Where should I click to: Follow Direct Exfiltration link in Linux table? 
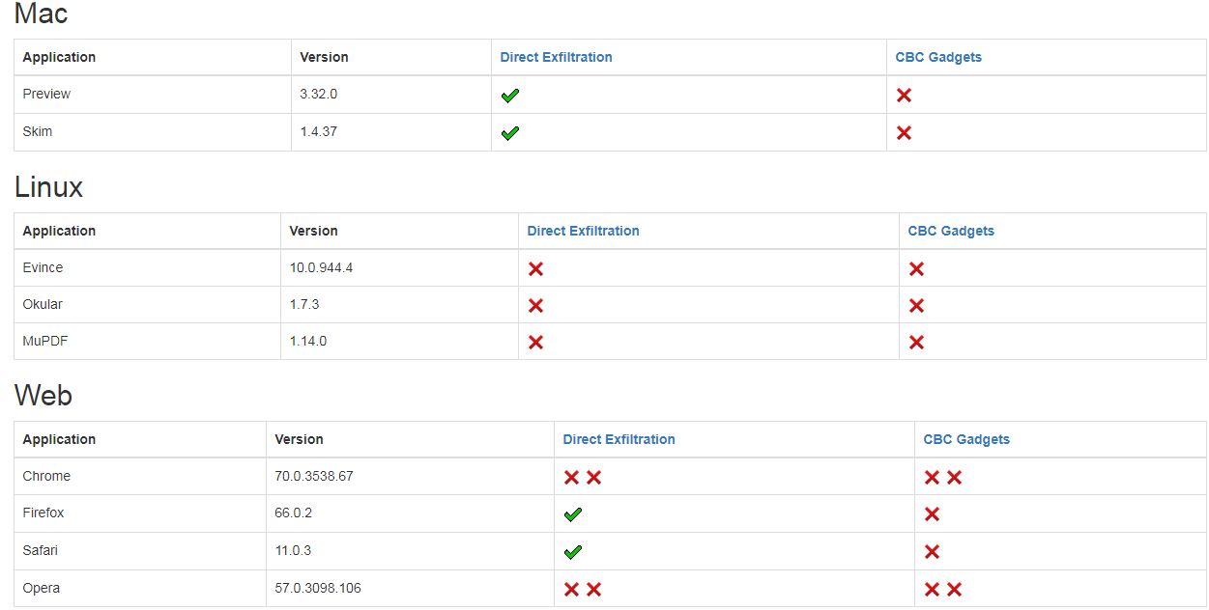(x=584, y=231)
